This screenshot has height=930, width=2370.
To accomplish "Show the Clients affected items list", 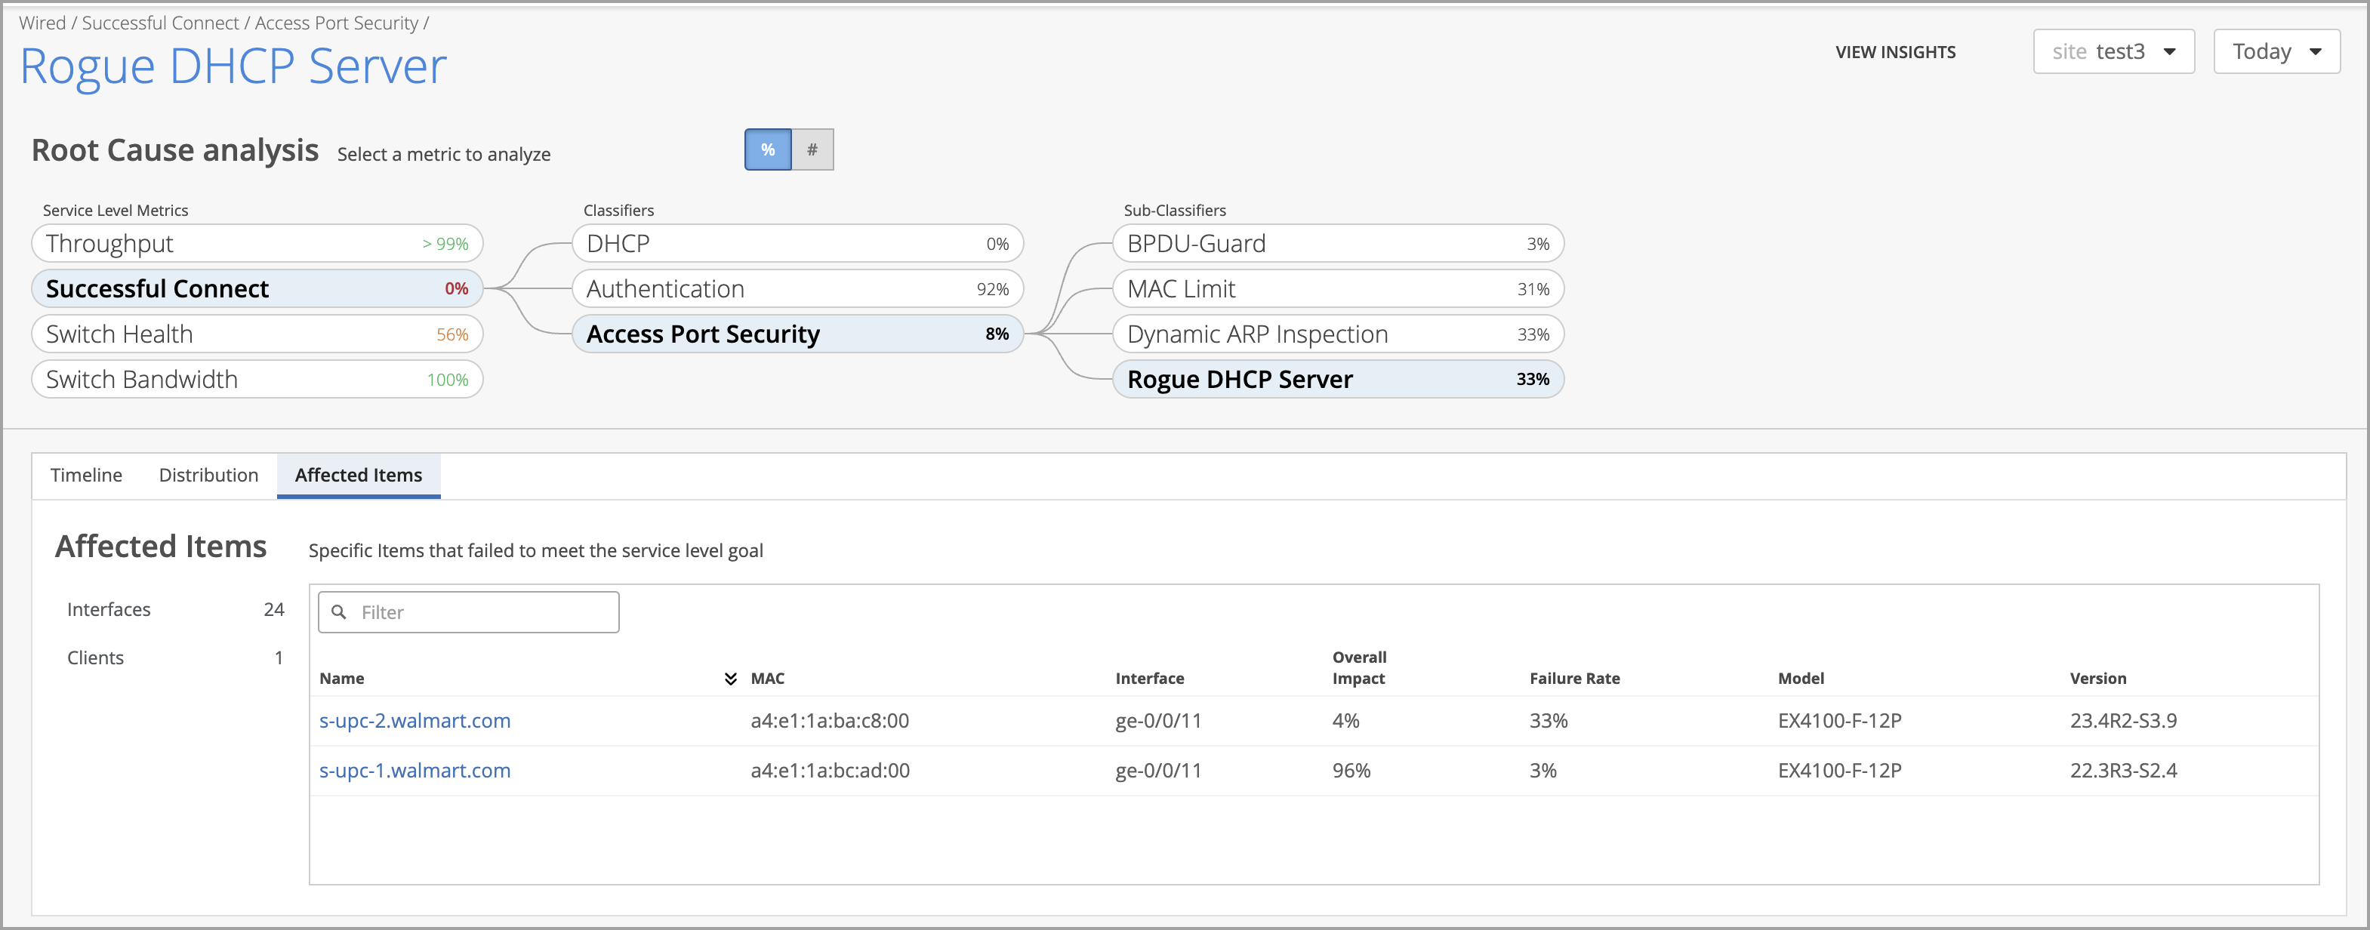I will click(x=96, y=657).
